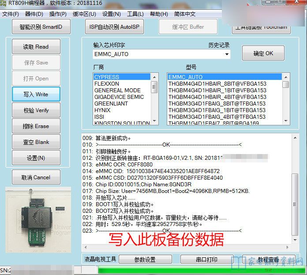Open the 文件(F) menu
Image resolution: width=307 pixels, height=275 pixels.
point(11,14)
